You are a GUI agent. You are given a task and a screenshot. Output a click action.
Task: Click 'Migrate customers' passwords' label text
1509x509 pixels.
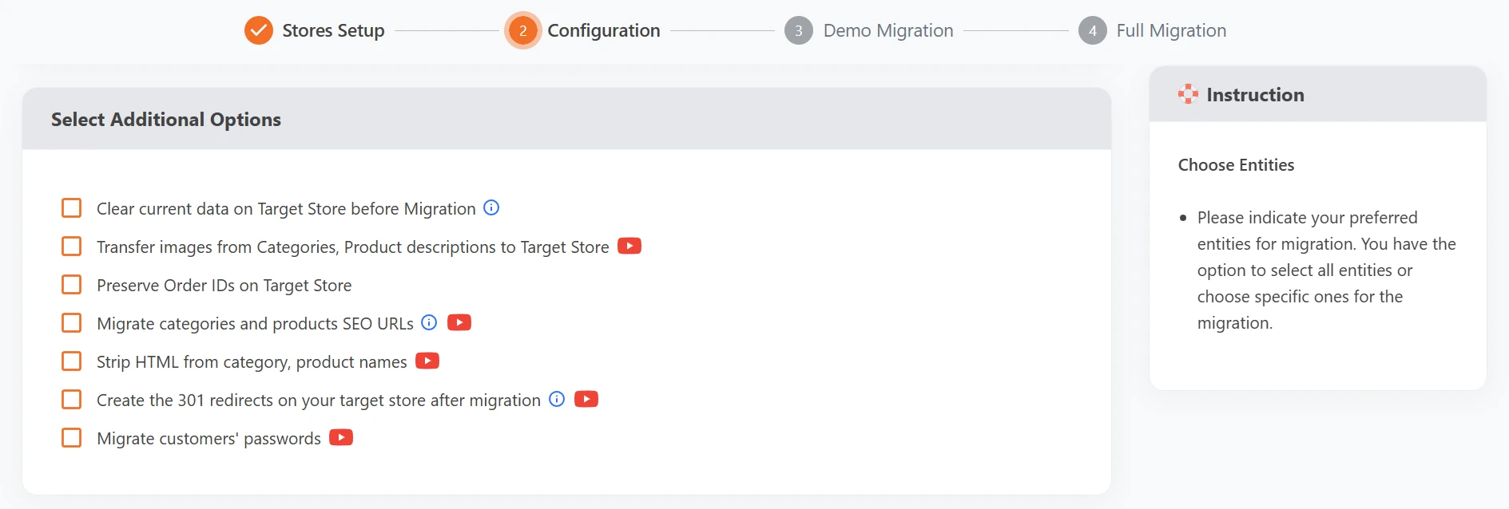[208, 438]
